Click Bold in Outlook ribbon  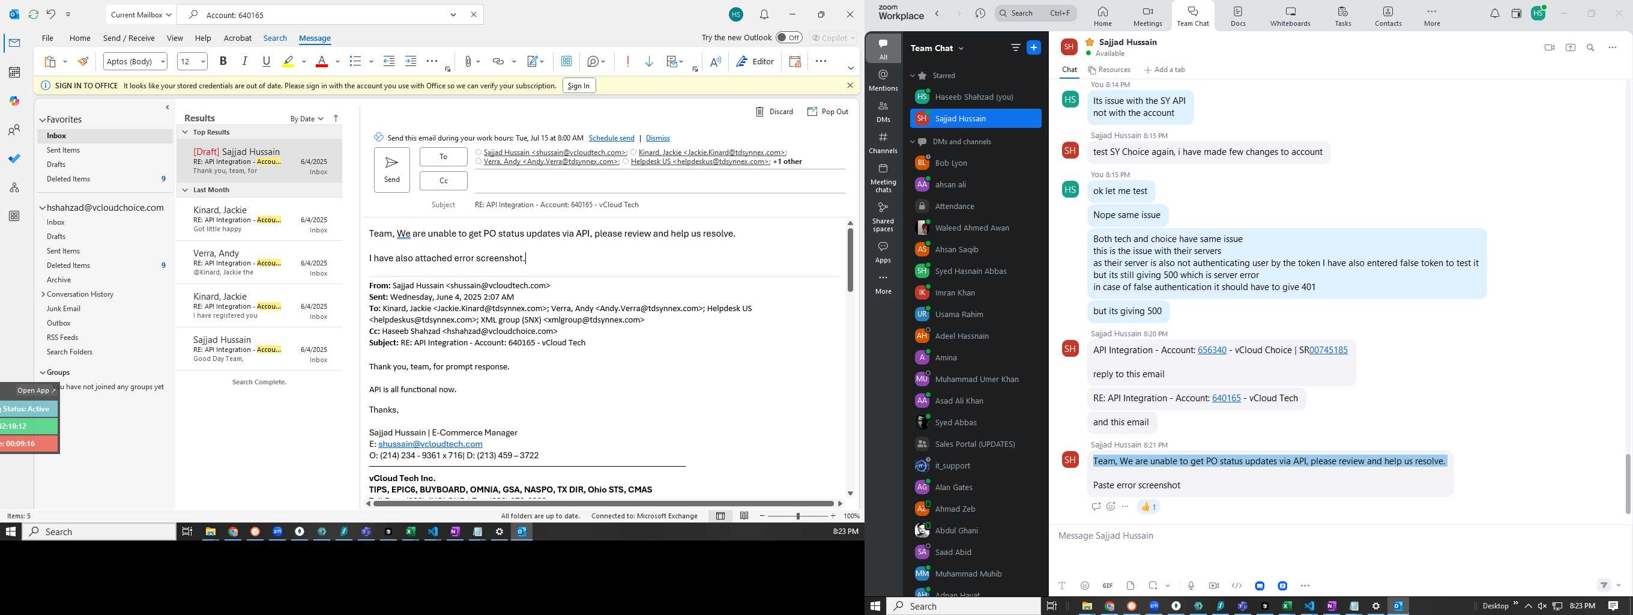(223, 61)
